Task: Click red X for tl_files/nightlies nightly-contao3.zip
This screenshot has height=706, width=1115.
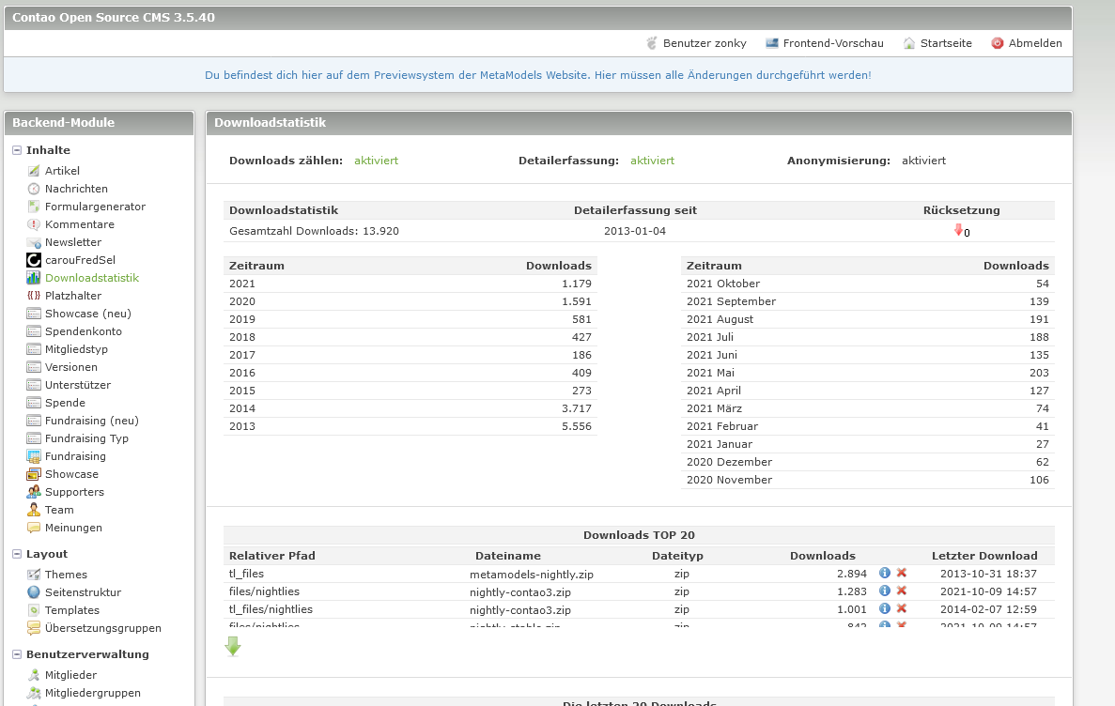Action: [x=902, y=608]
